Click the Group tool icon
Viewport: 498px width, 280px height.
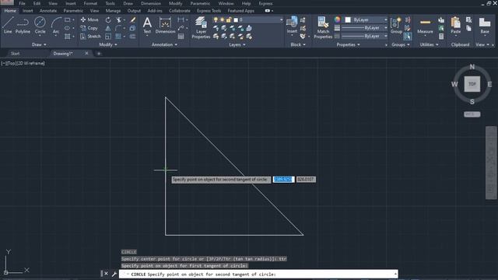396,26
